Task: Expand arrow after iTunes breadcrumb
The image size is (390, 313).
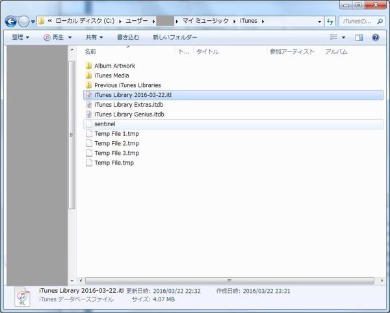Action: point(263,21)
